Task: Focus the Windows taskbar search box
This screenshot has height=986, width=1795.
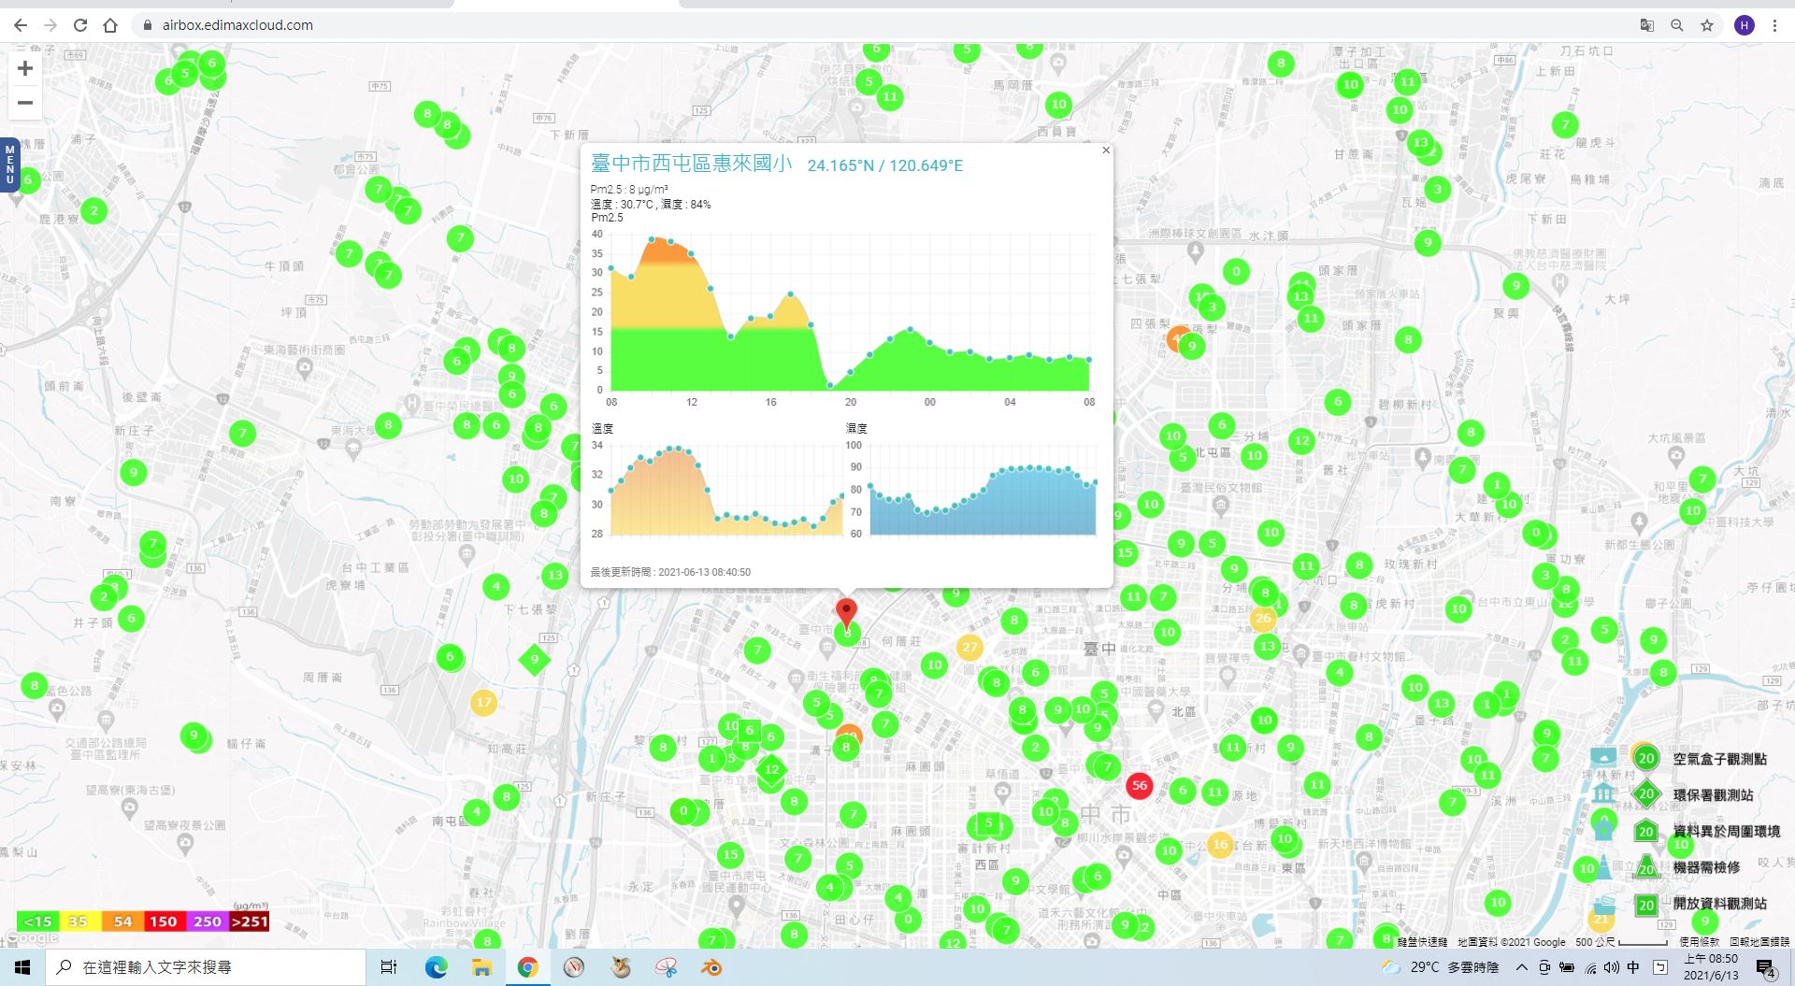Action: (206, 967)
